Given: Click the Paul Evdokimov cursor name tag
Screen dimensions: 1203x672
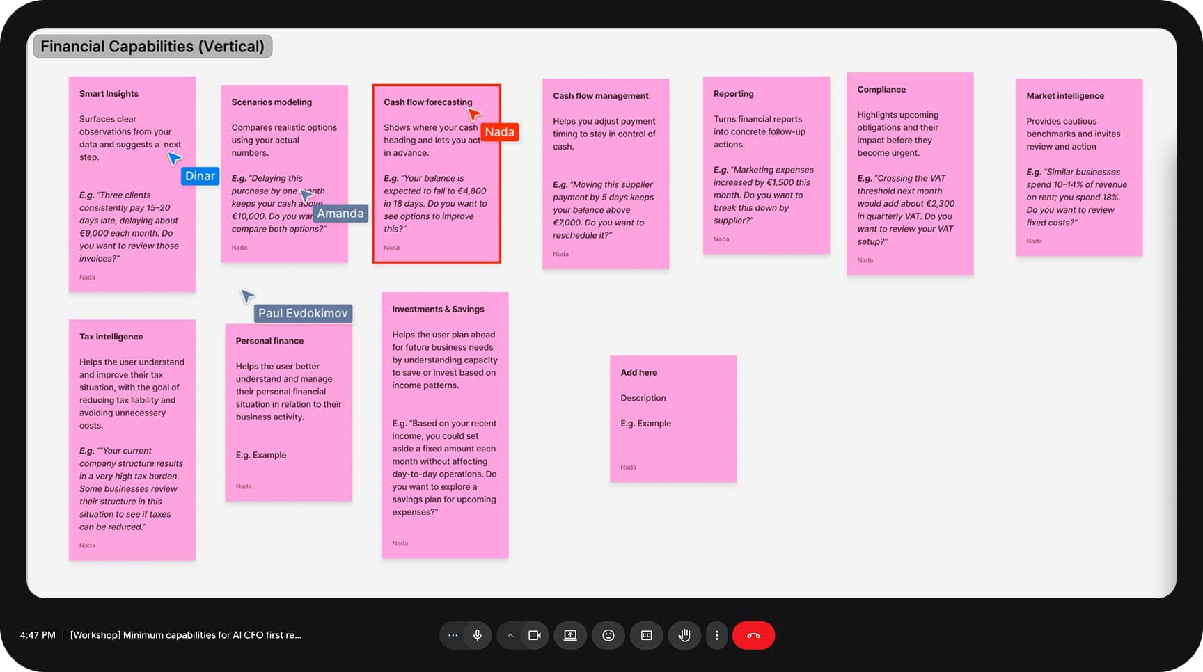Looking at the screenshot, I should 303,313.
